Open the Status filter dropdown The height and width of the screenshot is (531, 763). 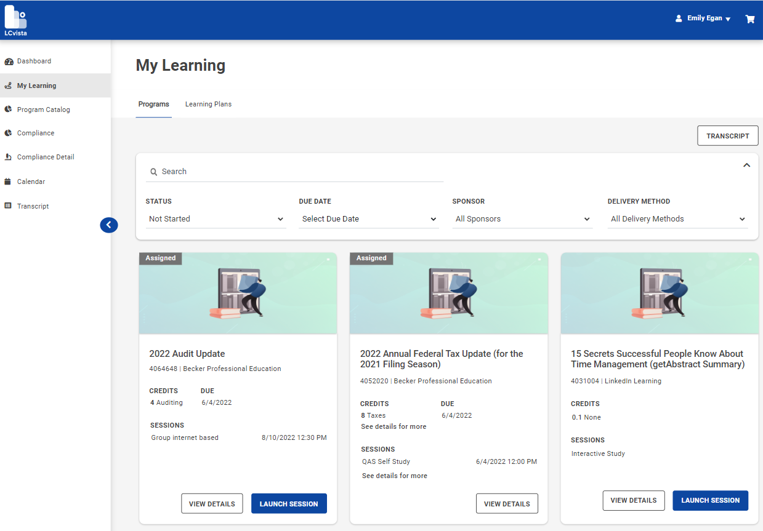(216, 218)
